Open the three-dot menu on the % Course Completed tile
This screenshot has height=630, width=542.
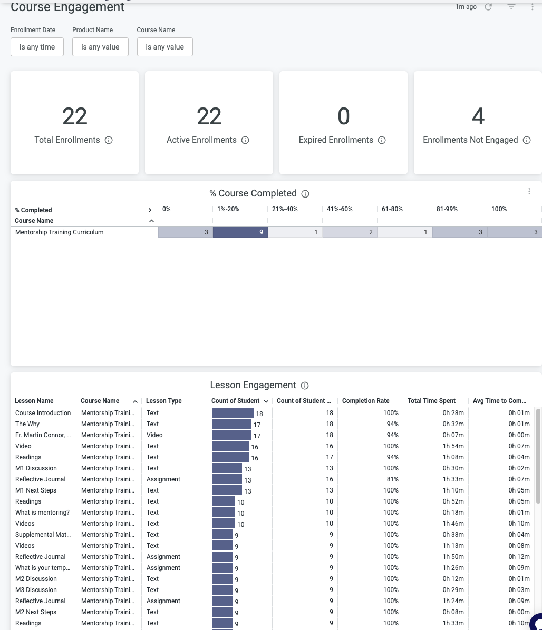(x=529, y=191)
